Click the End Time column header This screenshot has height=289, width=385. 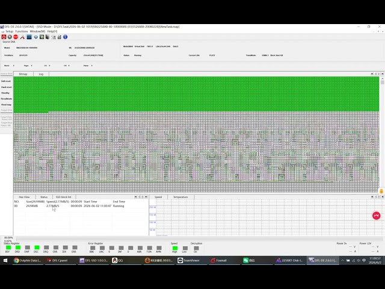[119, 202]
